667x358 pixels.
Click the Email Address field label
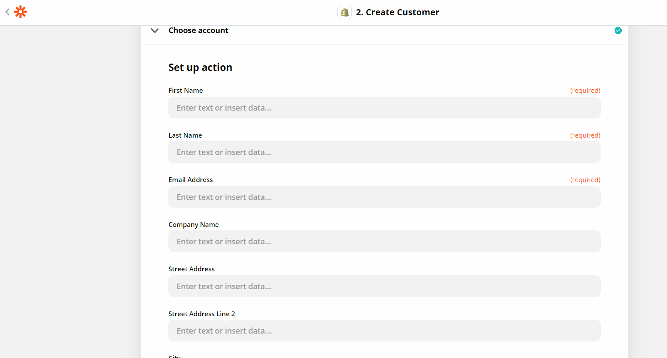click(x=191, y=180)
